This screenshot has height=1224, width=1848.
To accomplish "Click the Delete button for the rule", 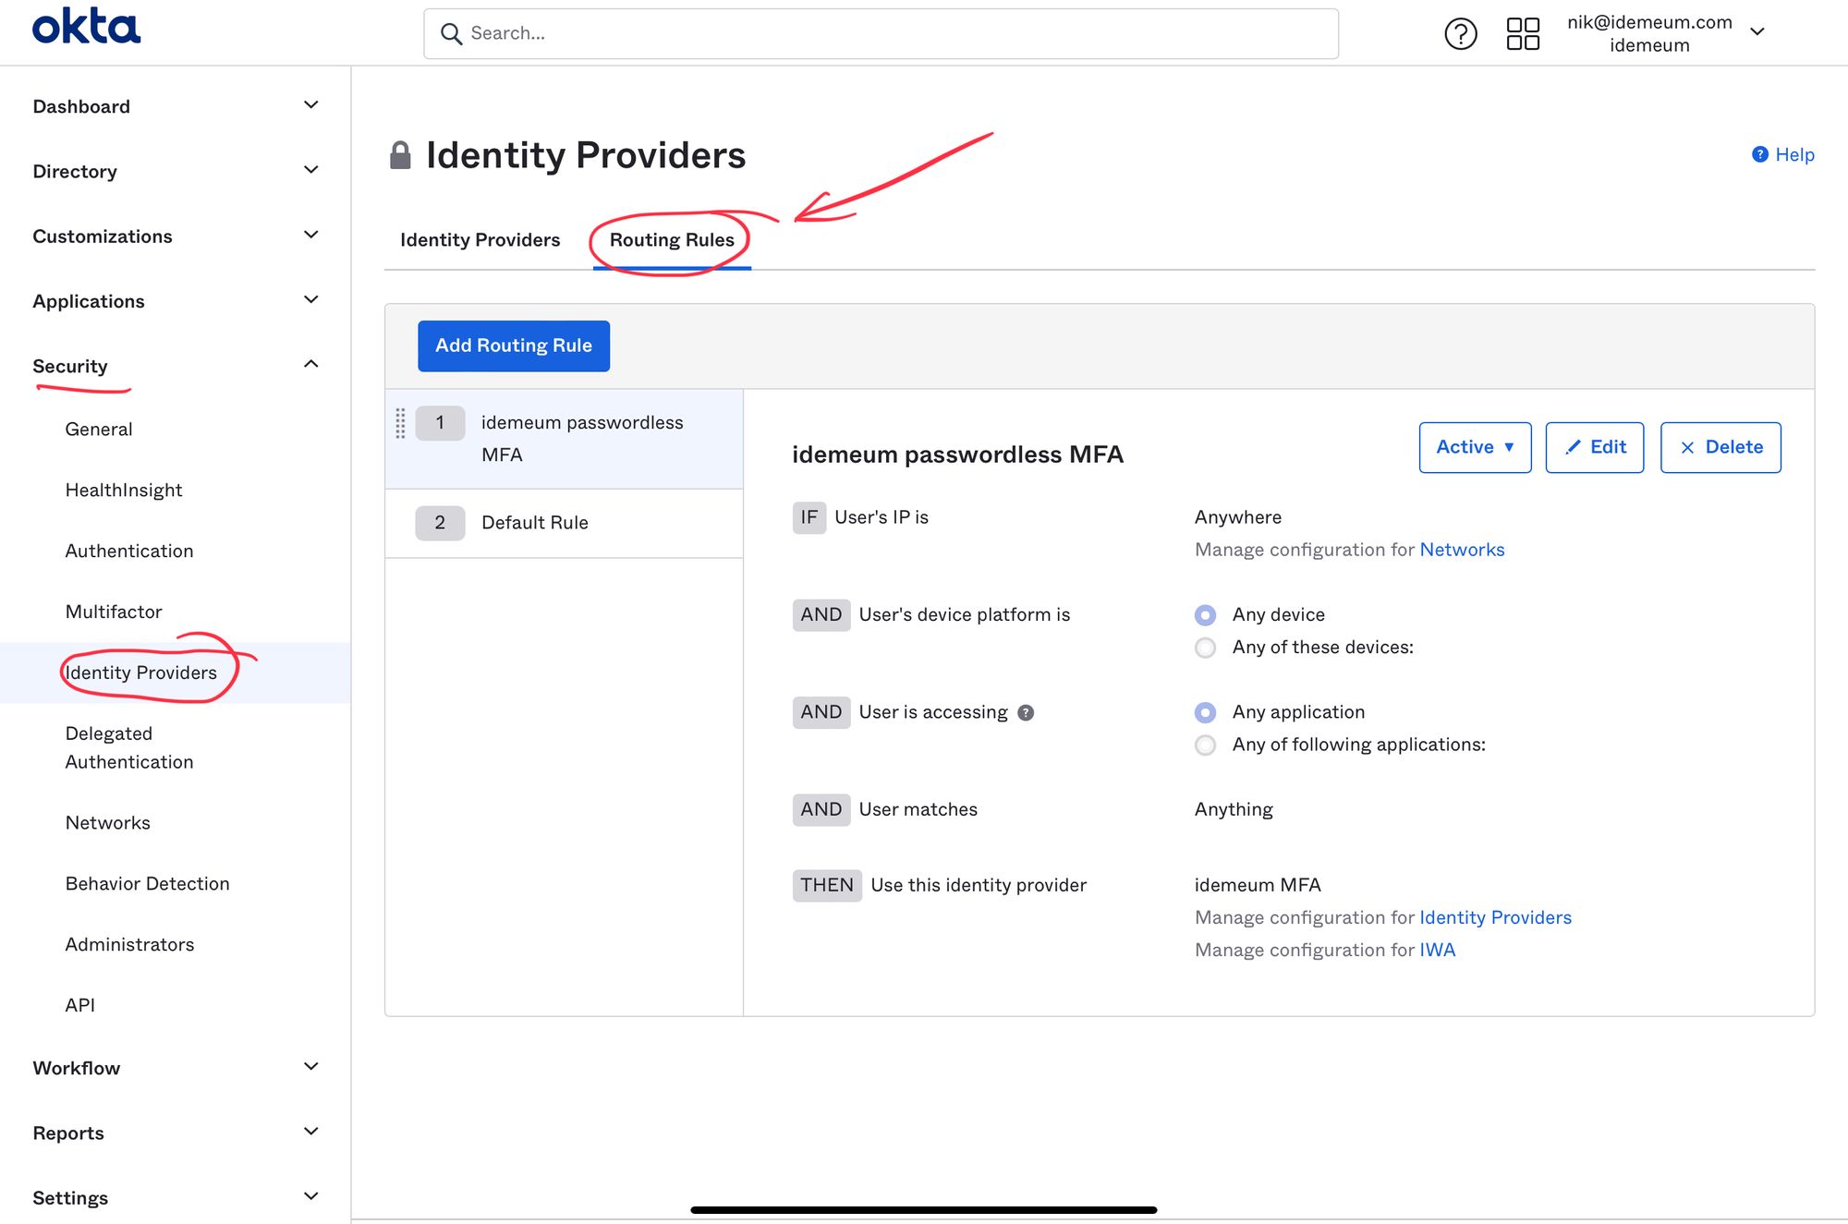I will (1720, 447).
